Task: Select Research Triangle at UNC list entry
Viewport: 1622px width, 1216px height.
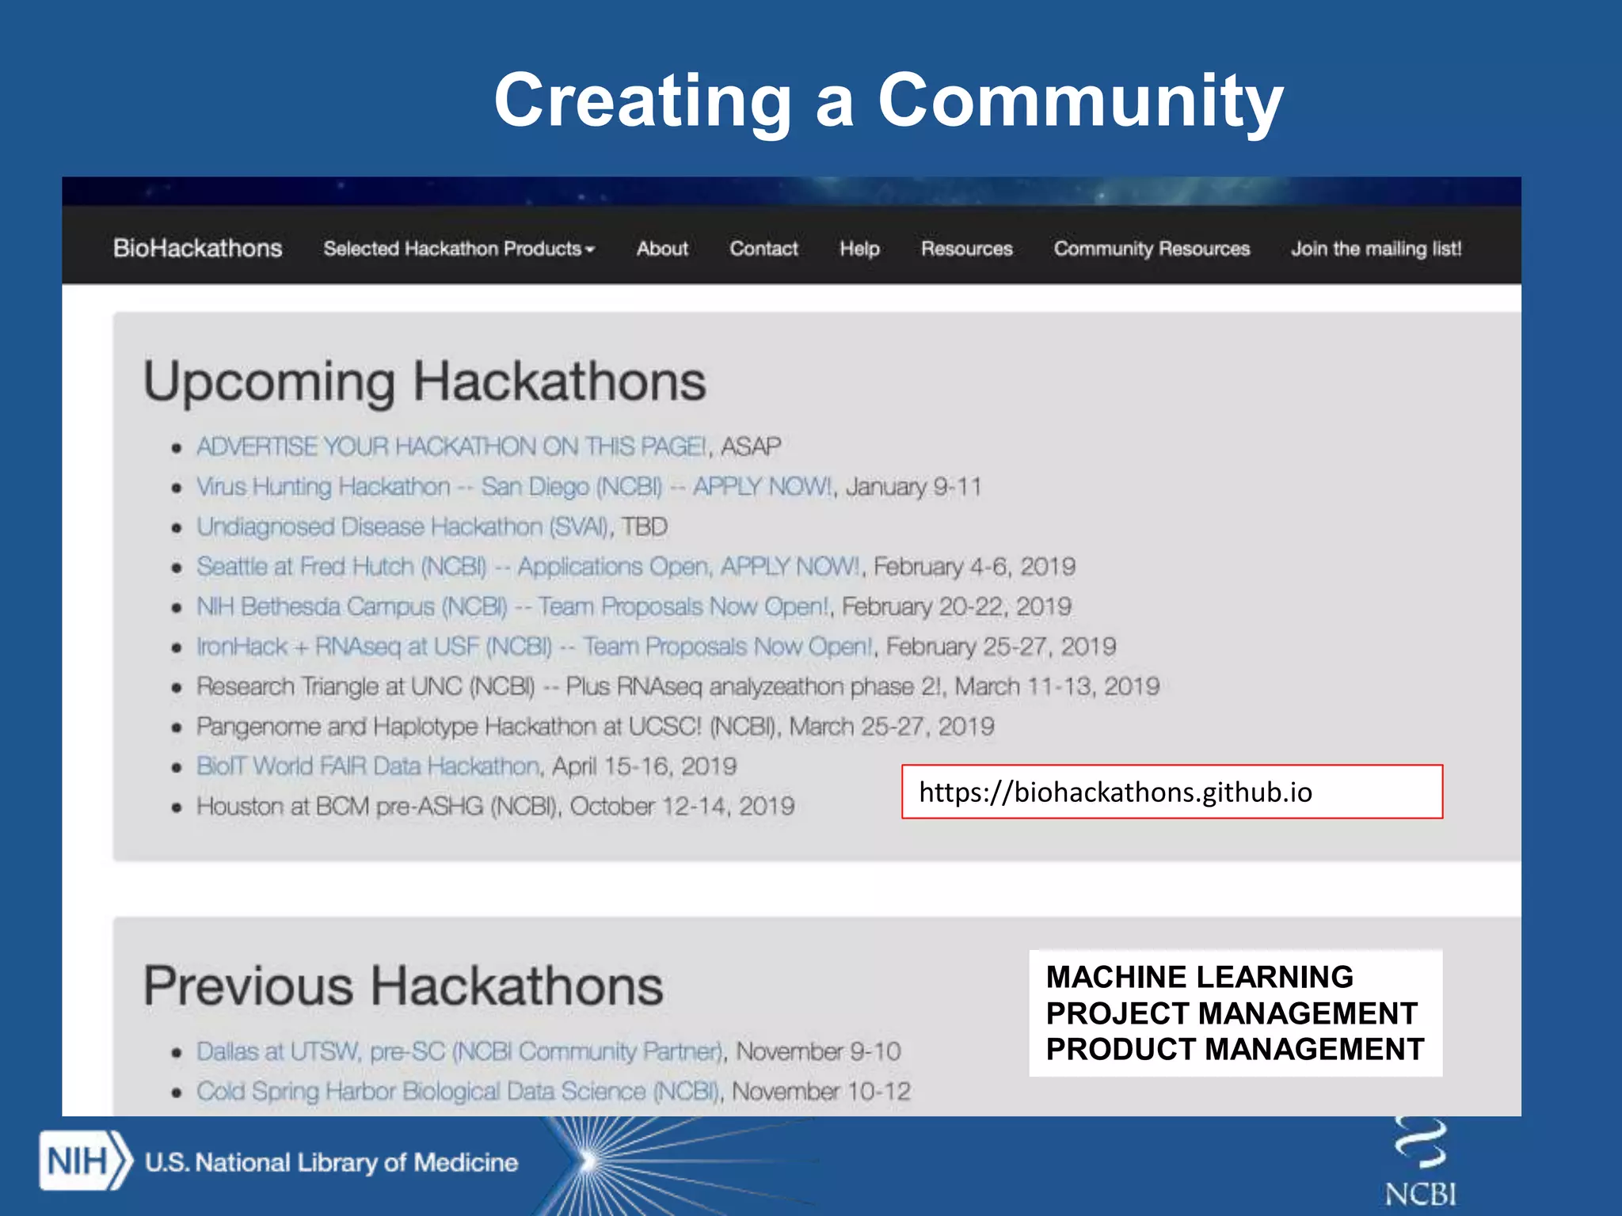Action: click(x=678, y=686)
